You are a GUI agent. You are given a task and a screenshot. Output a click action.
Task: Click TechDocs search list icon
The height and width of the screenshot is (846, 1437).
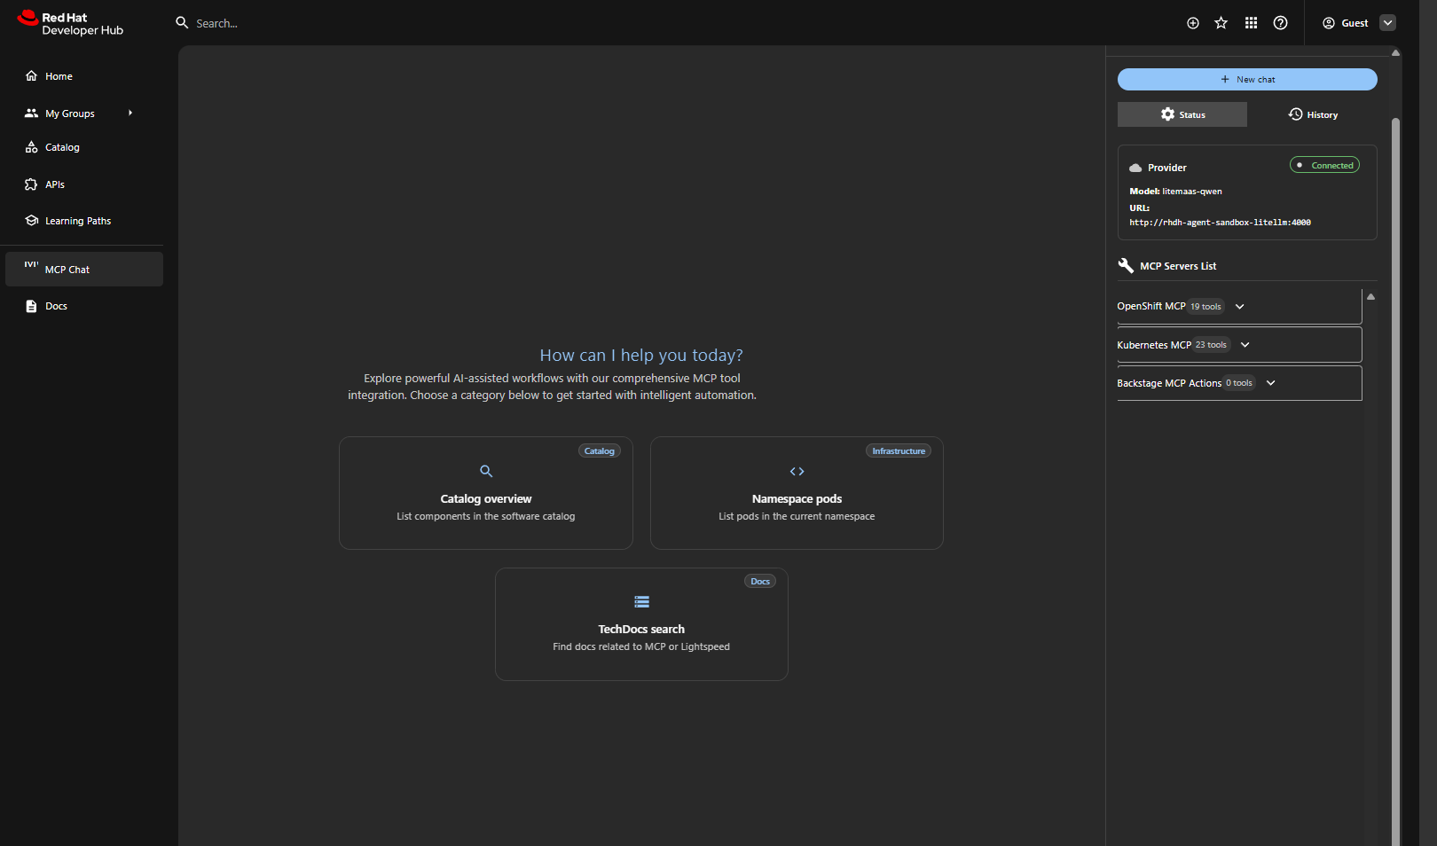[641, 601]
